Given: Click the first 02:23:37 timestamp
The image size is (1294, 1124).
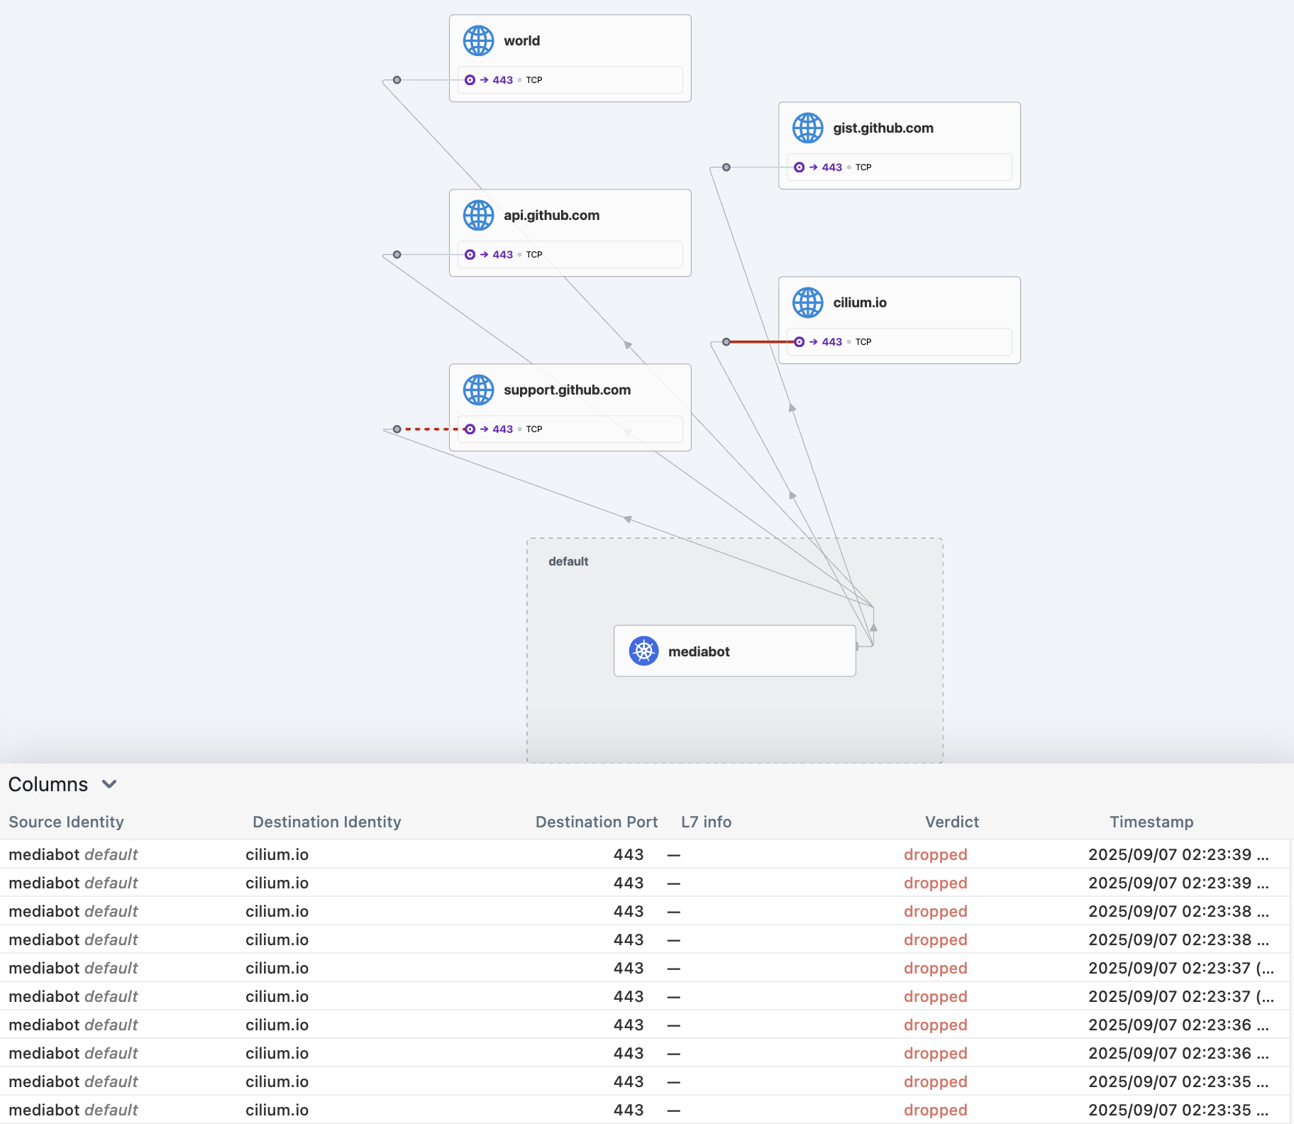Looking at the screenshot, I should (x=1181, y=968).
